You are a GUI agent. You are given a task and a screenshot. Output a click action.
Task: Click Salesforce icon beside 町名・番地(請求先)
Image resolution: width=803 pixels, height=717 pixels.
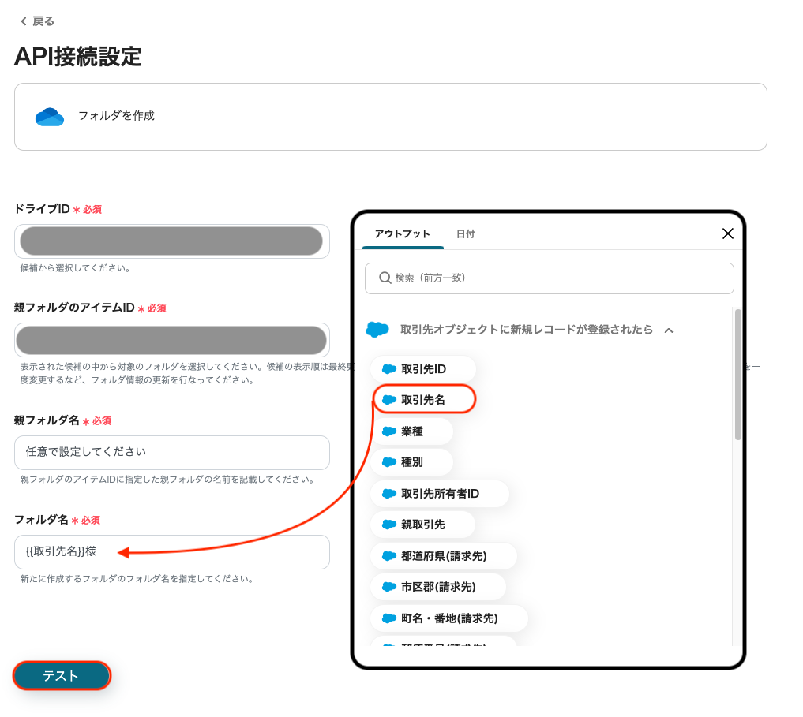coord(389,618)
